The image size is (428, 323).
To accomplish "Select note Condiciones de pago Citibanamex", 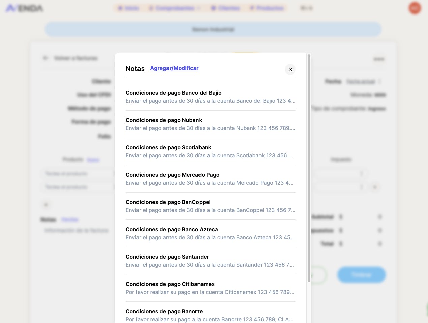I will [211, 288].
